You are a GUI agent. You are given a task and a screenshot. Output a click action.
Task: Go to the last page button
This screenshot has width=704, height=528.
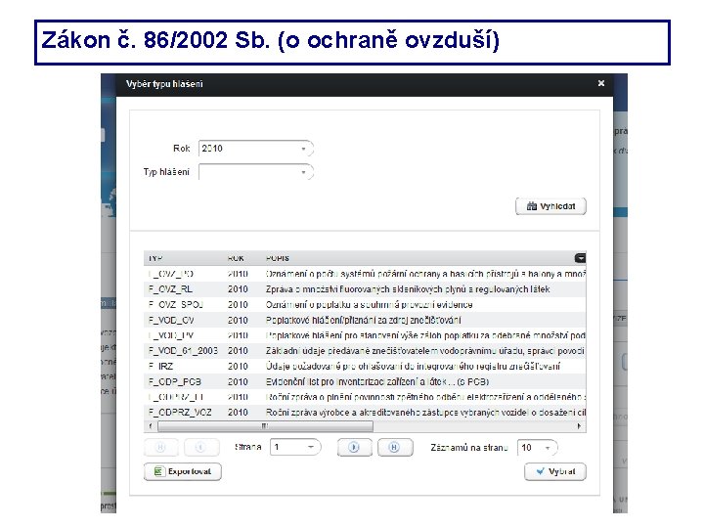tap(395, 447)
